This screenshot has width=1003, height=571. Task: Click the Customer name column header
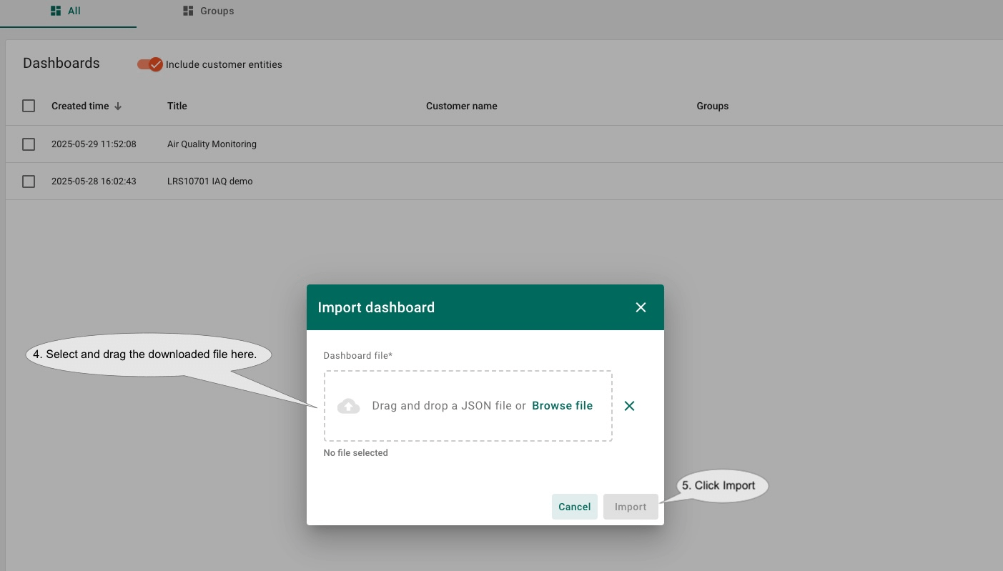point(461,106)
